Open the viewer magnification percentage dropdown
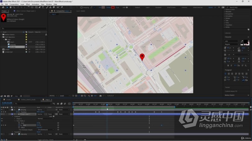Image resolution: width=252 pixels, height=141 pixels. coord(53,96)
